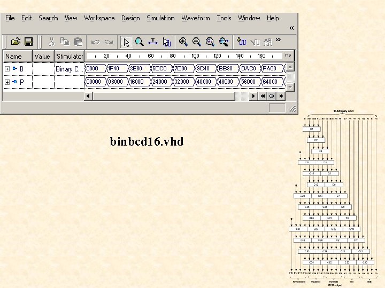This screenshot has width=385, height=288.
Task: Click the horizontal scrollbar thumb
Action: pyautogui.click(x=164, y=96)
